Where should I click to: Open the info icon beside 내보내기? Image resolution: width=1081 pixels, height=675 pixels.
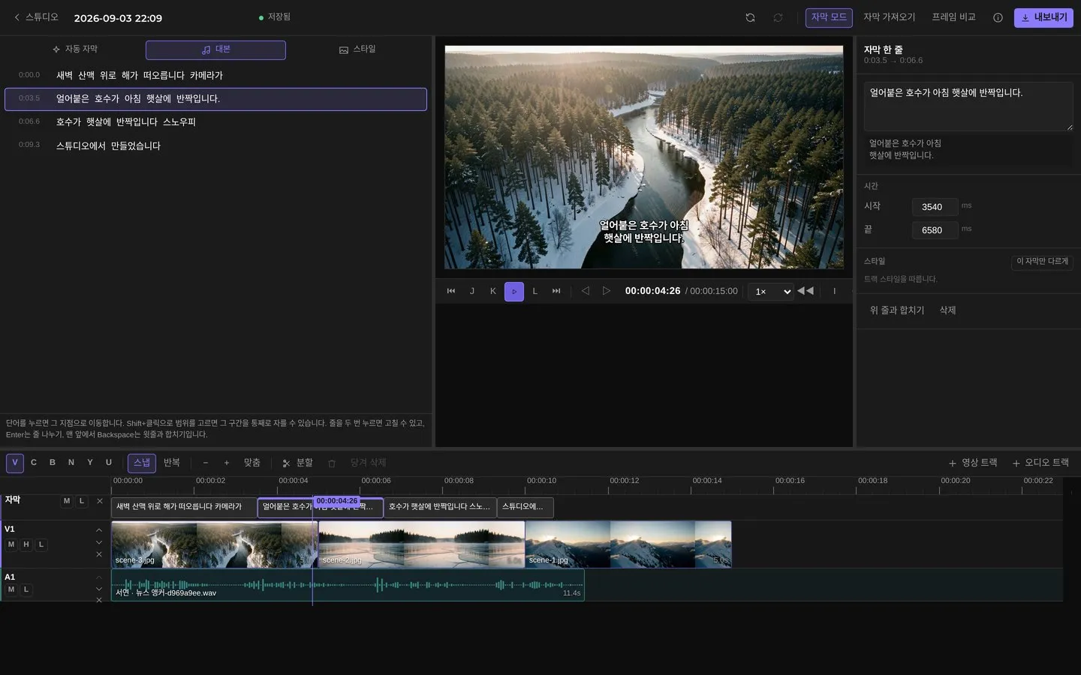(x=998, y=18)
